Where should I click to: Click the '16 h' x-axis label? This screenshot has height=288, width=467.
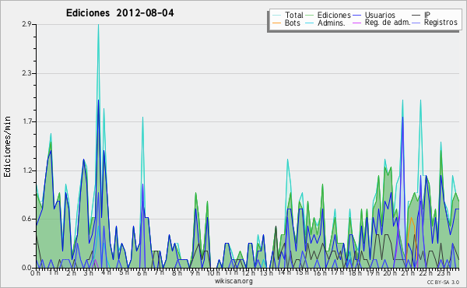pyautogui.click(x=319, y=273)
